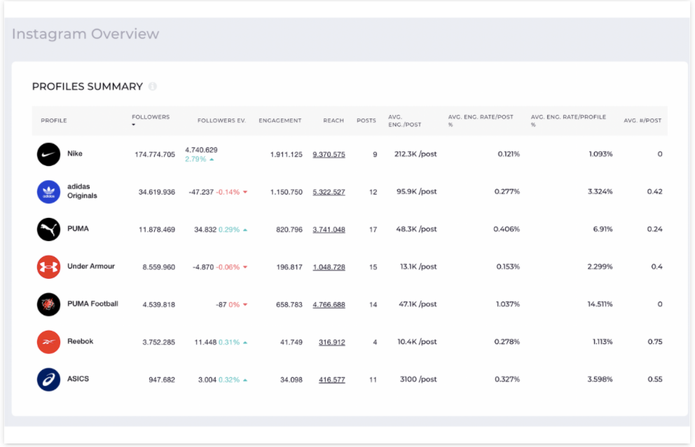Image resolution: width=695 pixels, height=447 pixels.
Task: Click Reebok follower growth 0.31%
Action: click(x=229, y=343)
